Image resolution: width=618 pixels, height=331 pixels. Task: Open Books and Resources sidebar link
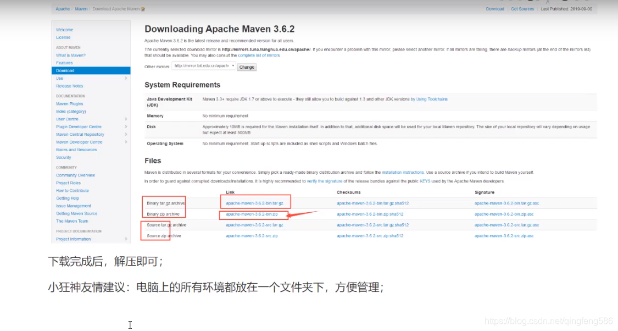click(76, 150)
